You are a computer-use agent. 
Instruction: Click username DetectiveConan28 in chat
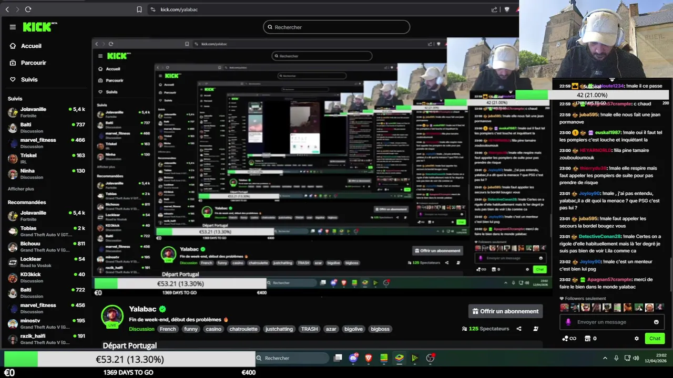point(600,236)
